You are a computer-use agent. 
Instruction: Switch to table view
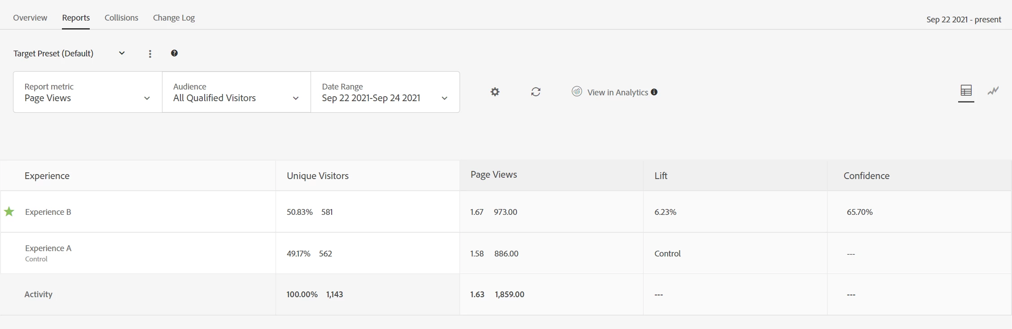[x=966, y=91]
